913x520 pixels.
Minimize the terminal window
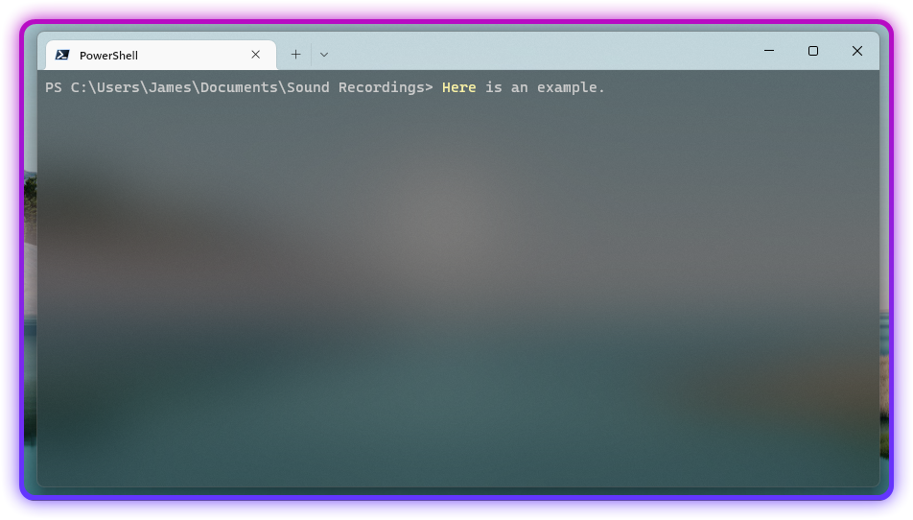(x=768, y=51)
